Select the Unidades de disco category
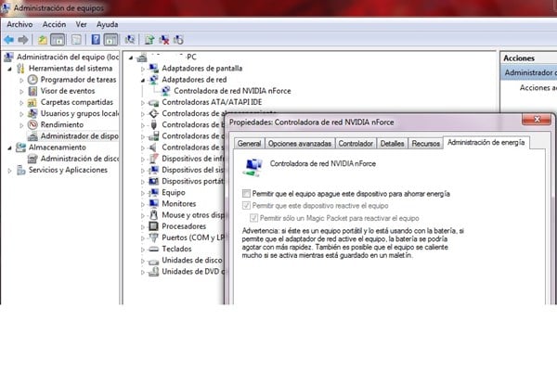This screenshot has height=385, width=557. click(x=192, y=260)
